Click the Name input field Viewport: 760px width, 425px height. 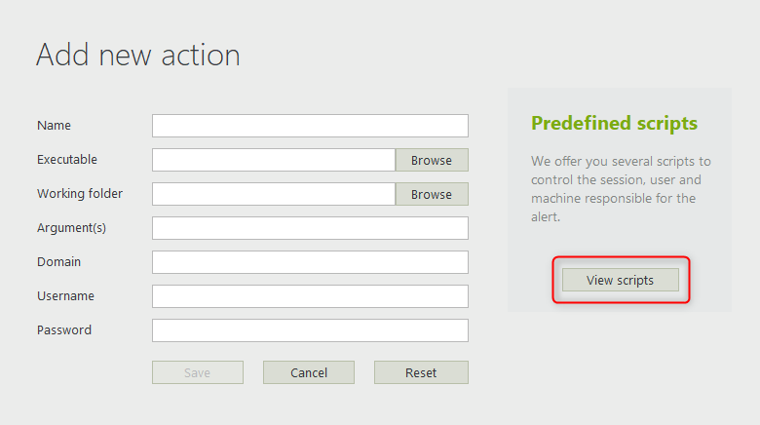(310, 126)
